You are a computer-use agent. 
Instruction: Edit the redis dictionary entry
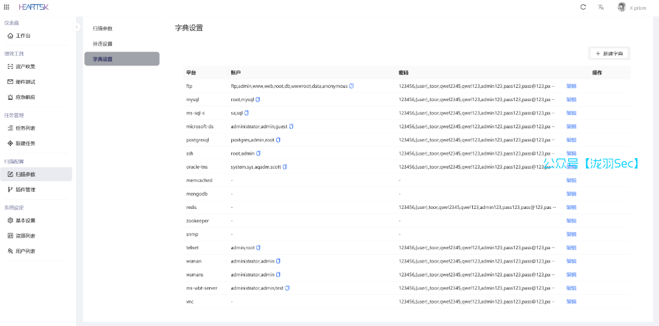571,207
